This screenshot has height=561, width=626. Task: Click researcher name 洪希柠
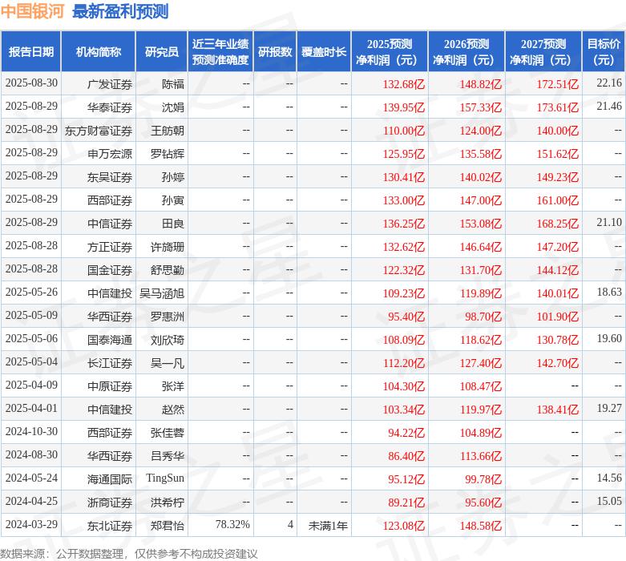click(x=168, y=502)
